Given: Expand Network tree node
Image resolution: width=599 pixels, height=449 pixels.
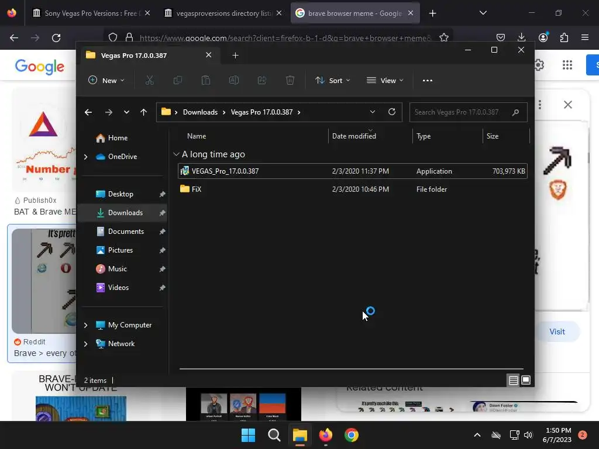Looking at the screenshot, I should tap(85, 344).
